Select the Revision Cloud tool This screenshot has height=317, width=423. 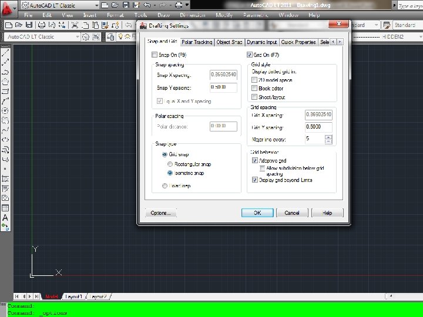pyautogui.click(x=5, y=120)
